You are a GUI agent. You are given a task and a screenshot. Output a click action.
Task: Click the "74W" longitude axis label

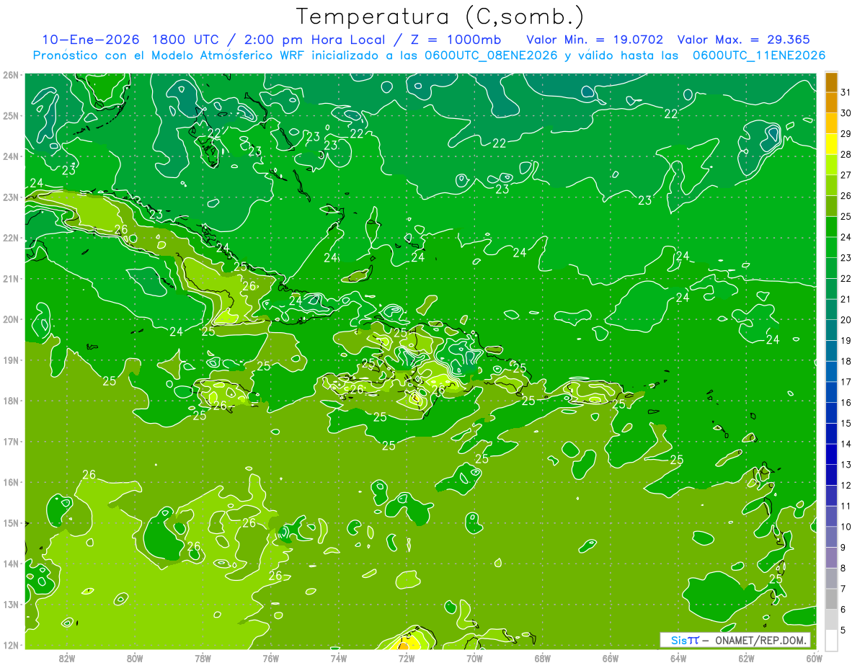coord(339,657)
